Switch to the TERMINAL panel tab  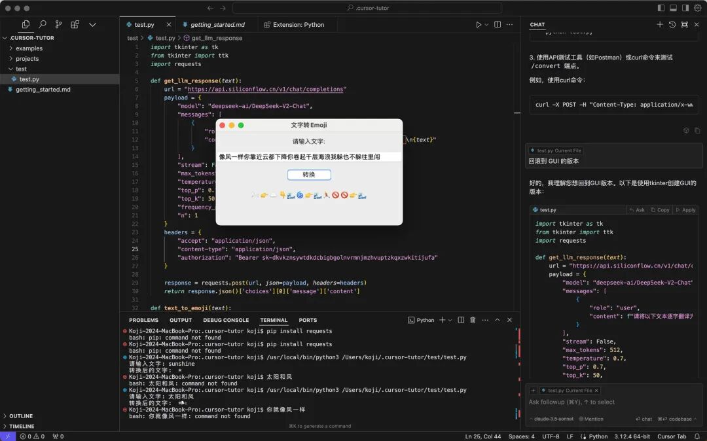[x=273, y=320]
